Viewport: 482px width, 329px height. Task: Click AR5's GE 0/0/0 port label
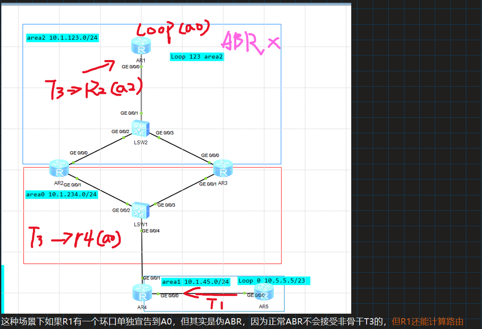pos(256,296)
